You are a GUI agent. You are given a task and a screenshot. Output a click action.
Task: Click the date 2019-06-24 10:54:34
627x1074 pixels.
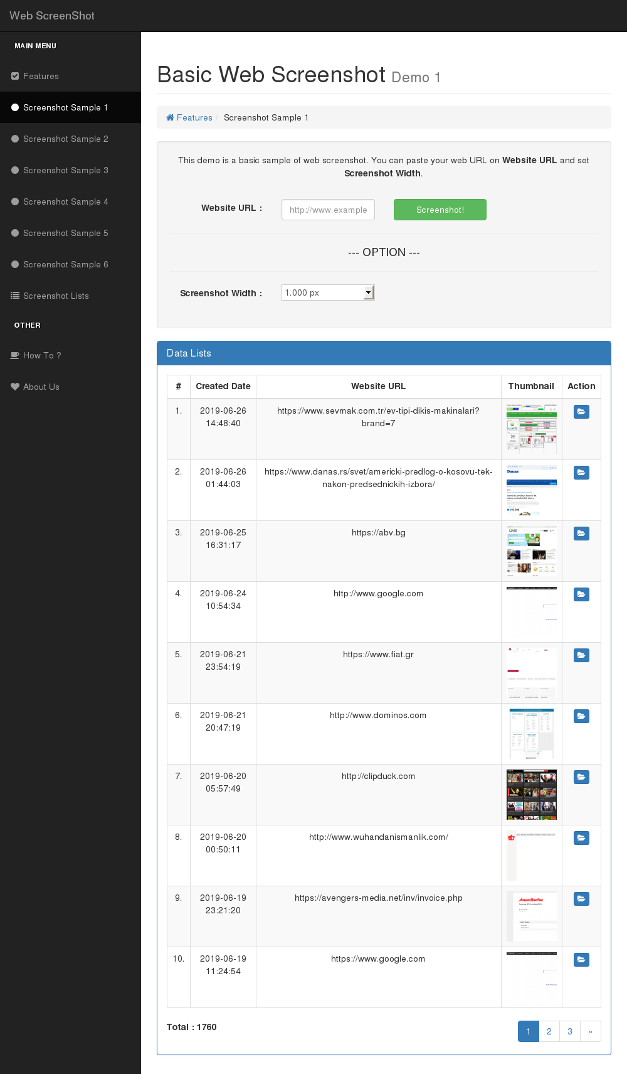[223, 599]
